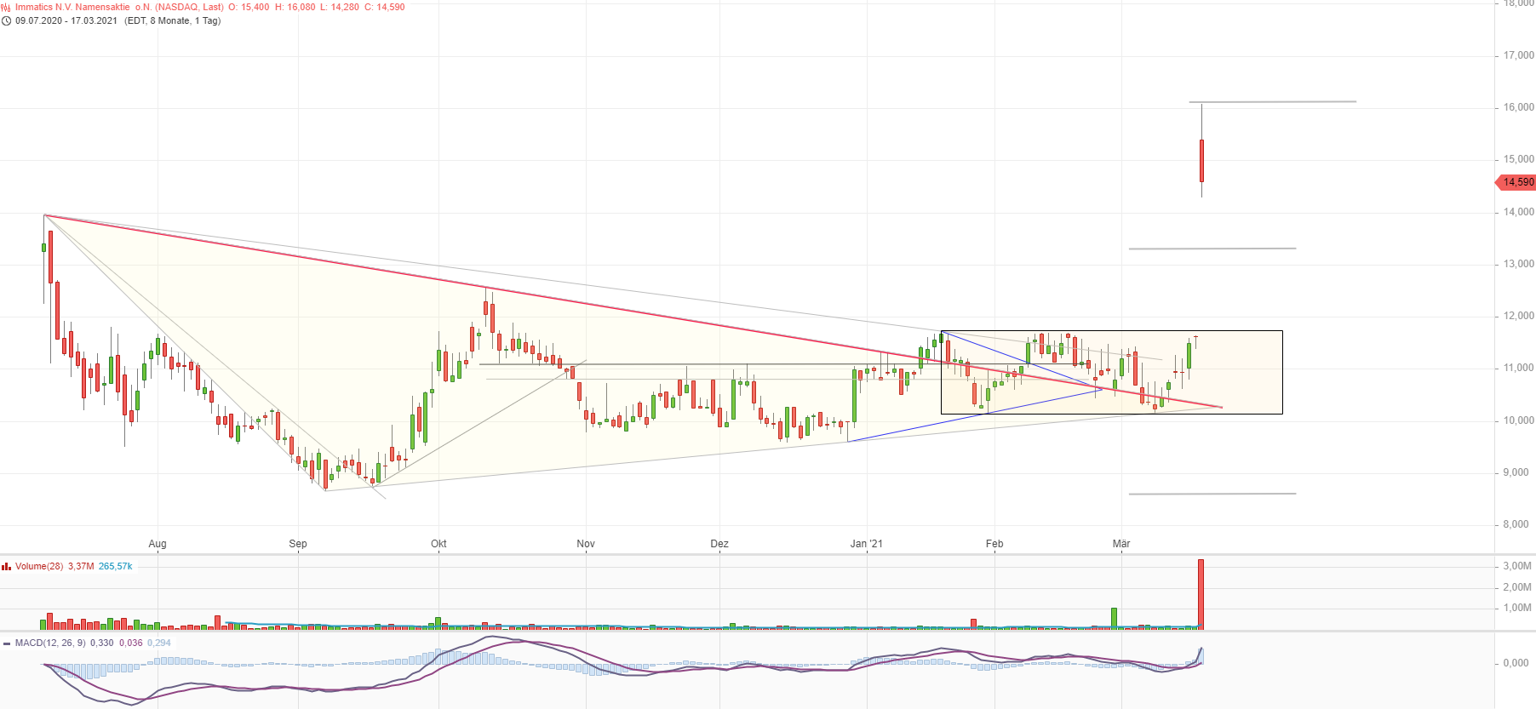Click the Okt label on time axis

coord(438,544)
